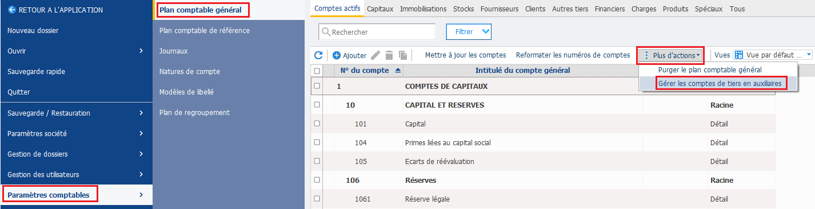Open the Charges tab
Screen dimensions: 815x209
[644, 9]
